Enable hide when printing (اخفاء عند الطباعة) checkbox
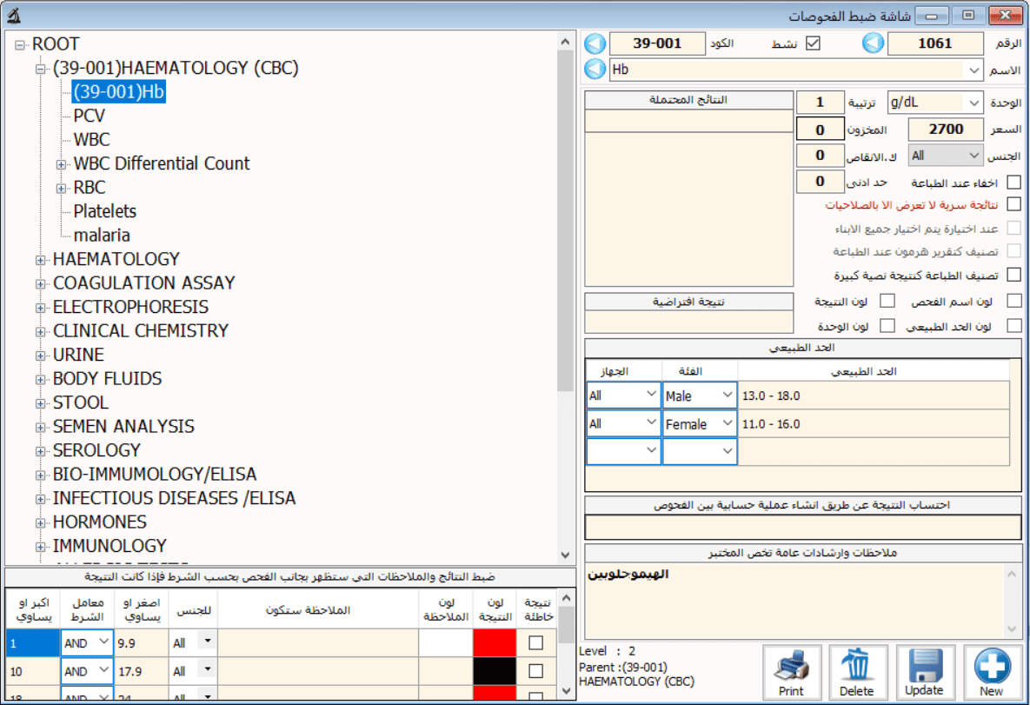Screen dimensions: 1030x705 coord(1013,183)
